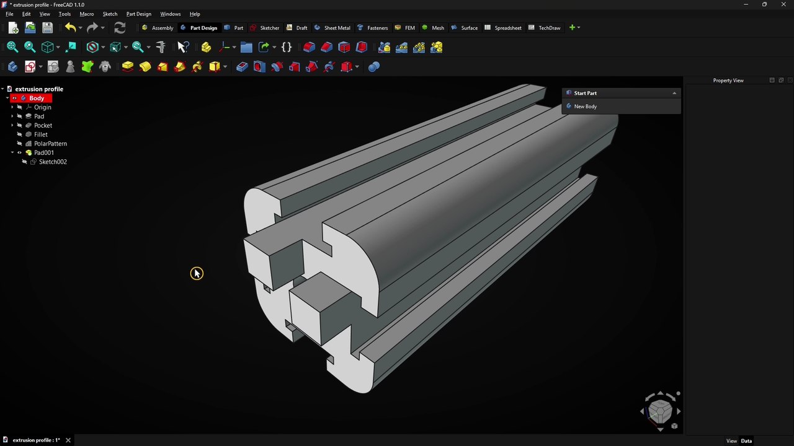Refresh the document with the recompute icon
Viewport: 794px width, 446px height.
coord(120,28)
